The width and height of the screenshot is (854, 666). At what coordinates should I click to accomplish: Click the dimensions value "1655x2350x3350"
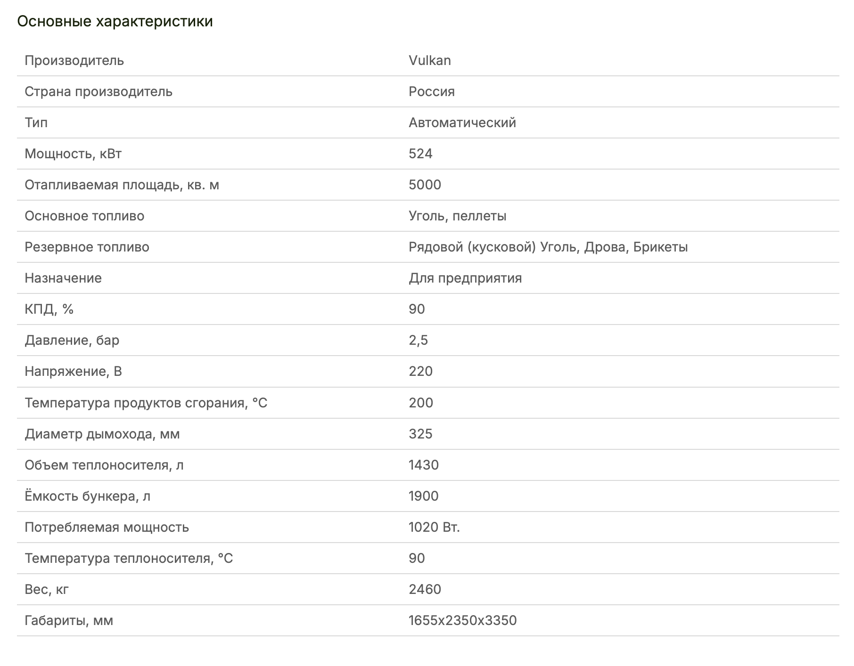[x=462, y=620]
